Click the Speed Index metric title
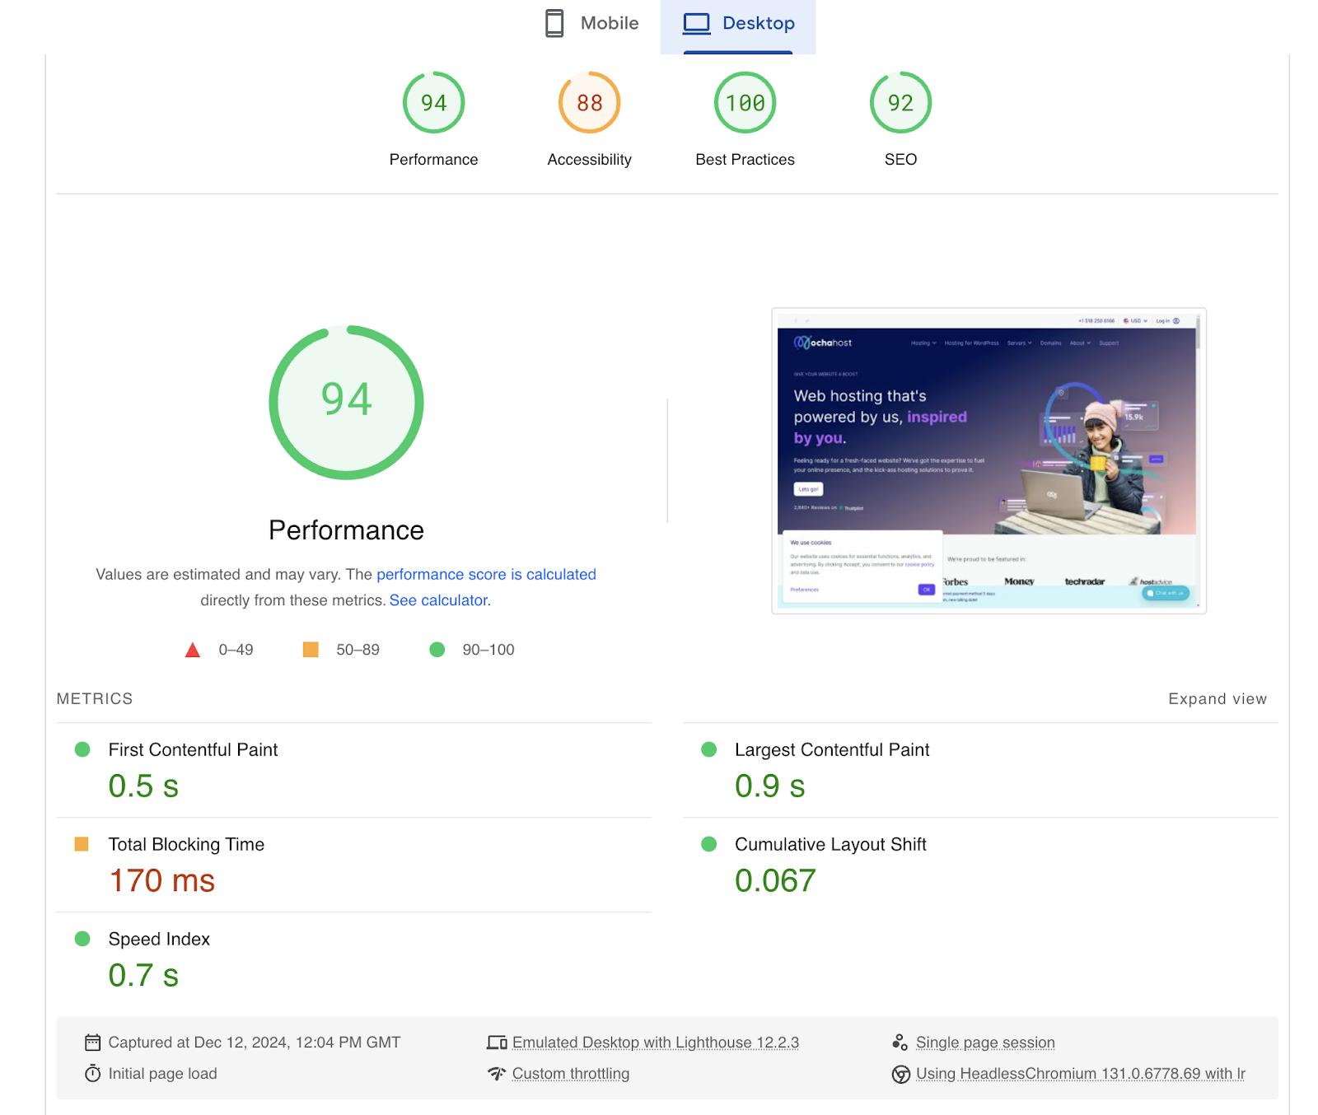The height and width of the screenshot is (1115, 1318). 159,940
